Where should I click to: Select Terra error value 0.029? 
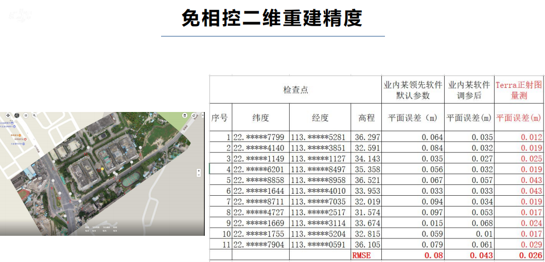click(x=520, y=245)
